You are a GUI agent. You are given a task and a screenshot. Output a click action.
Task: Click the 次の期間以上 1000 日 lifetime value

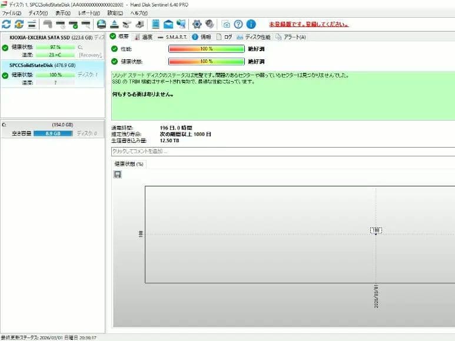click(x=185, y=134)
